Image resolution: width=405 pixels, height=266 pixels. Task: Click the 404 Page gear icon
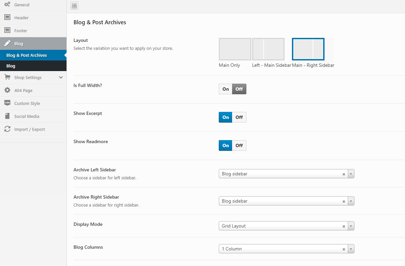pyautogui.click(x=7, y=90)
